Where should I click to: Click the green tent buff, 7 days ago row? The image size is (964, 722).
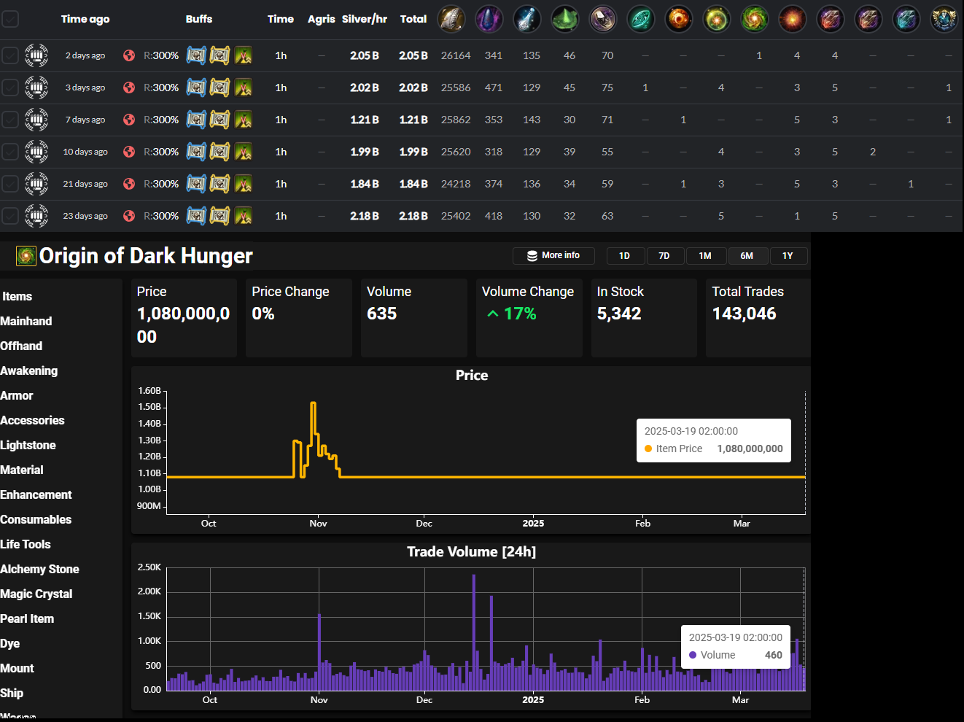(x=244, y=120)
